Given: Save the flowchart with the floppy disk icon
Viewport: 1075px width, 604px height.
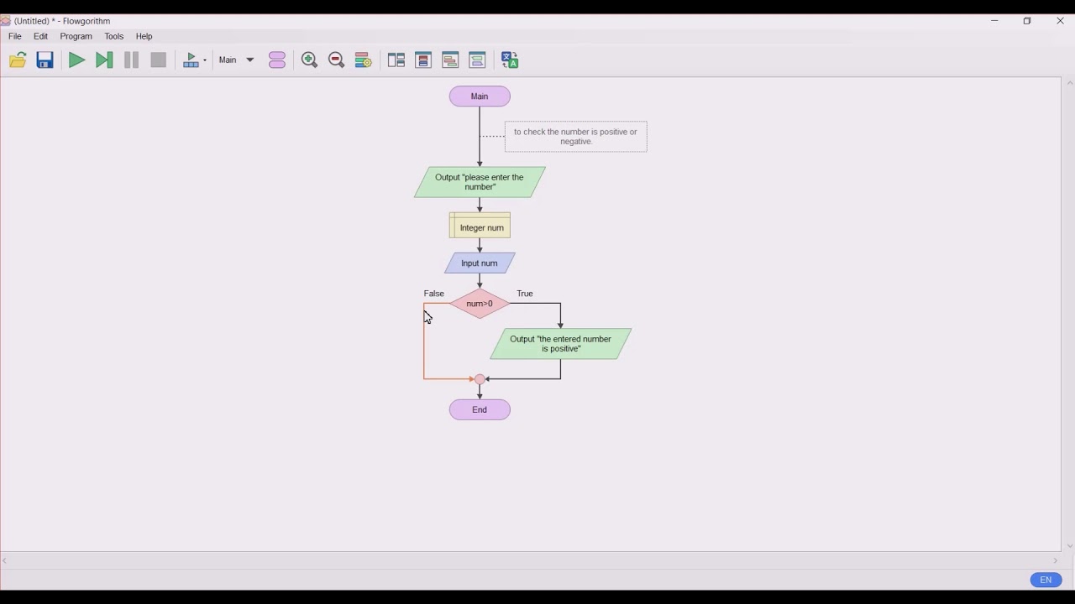Looking at the screenshot, I should [x=45, y=60].
